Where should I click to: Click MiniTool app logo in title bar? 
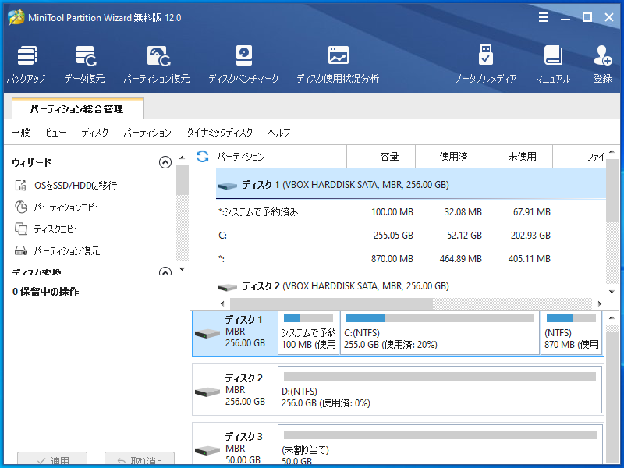pyautogui.click(x=16, y=17)
